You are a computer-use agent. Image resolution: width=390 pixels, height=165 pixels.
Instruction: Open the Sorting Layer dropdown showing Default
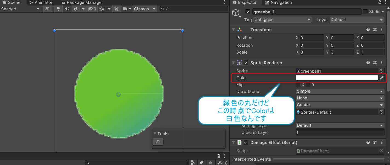coord(340,125)
